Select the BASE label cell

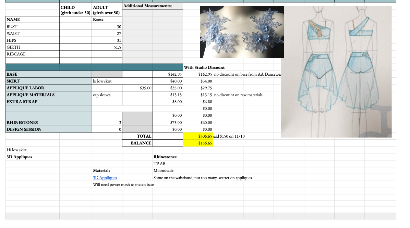pyautogui.click(x=49, y=74)
